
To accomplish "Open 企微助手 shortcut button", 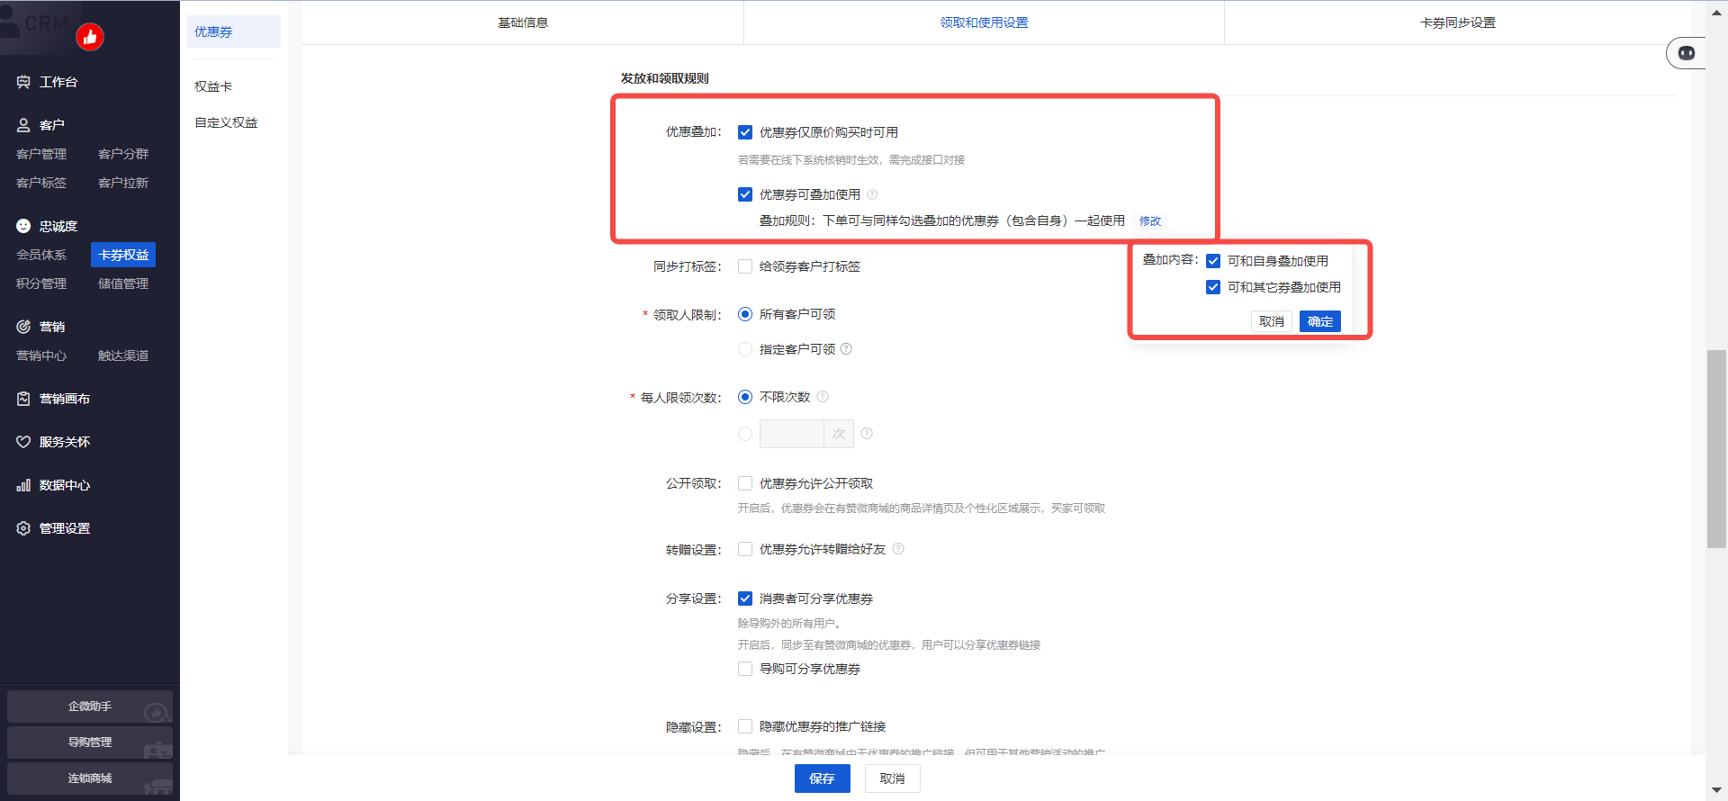I will tap(90, 706).
